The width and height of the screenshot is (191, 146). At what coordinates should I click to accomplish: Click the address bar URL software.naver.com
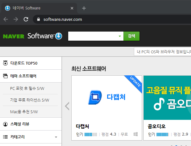(63, 19)
